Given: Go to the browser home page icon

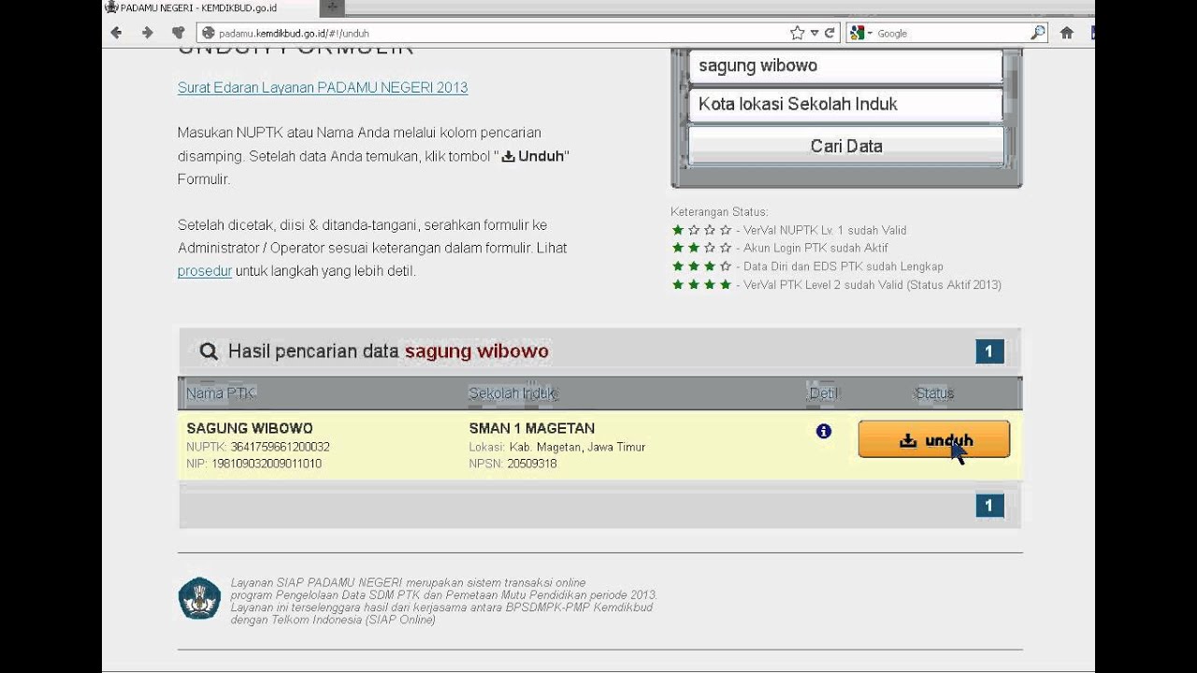Looking at the screenshot, I should coord(1067,33).
